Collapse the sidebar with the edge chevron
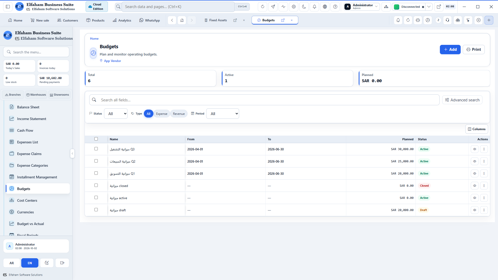This screenshot has height=280, width=498. 72,153
